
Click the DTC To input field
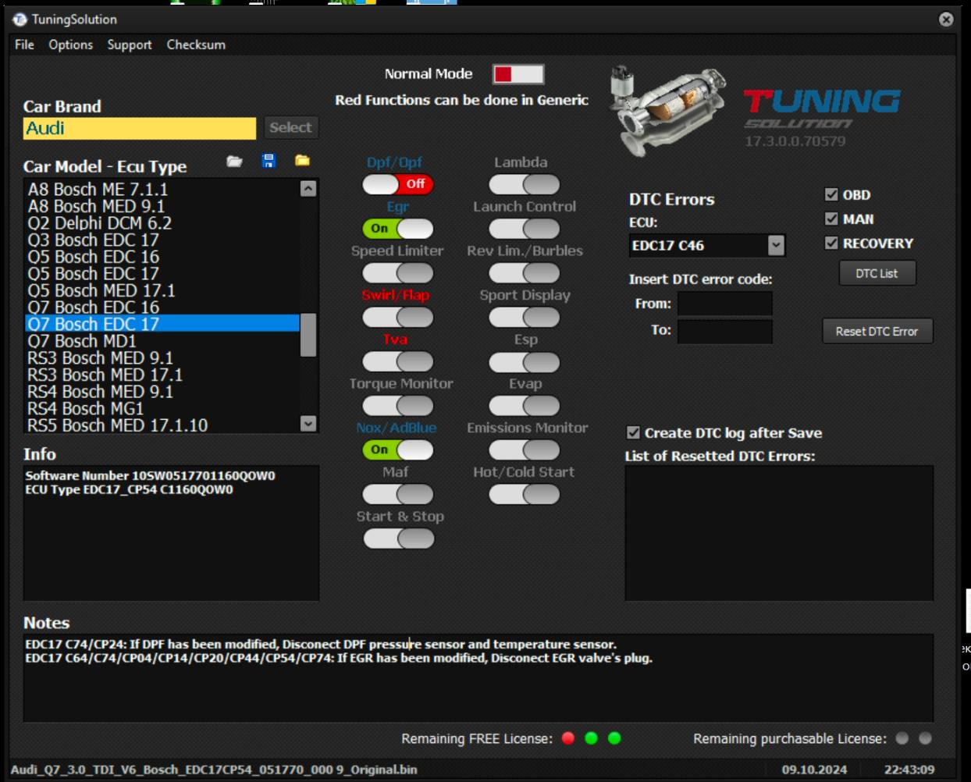[x=725, y=331]
